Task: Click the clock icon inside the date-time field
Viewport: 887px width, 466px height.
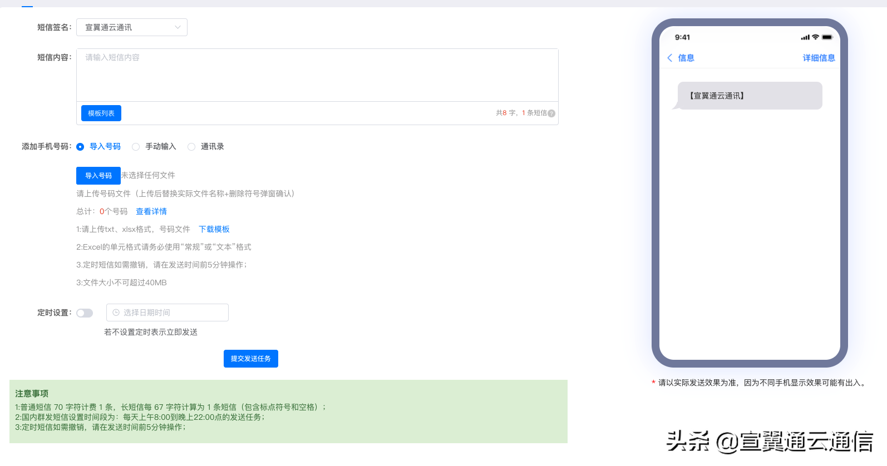Action: pyautogui.click(x=116, y=312)
